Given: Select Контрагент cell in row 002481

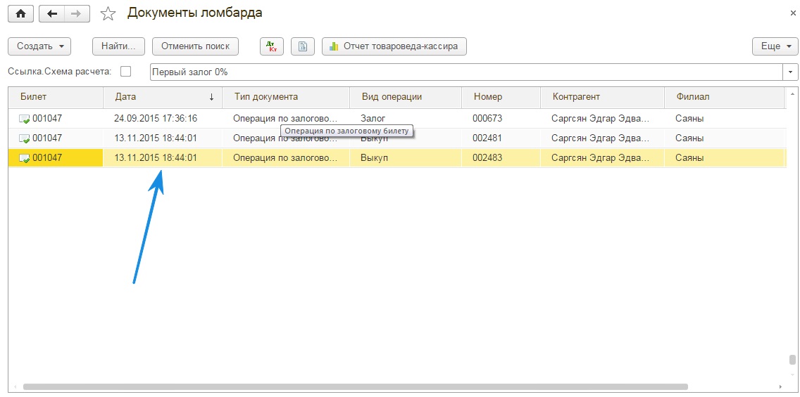Looking at the screenshot, I should [x=603, y=138].
